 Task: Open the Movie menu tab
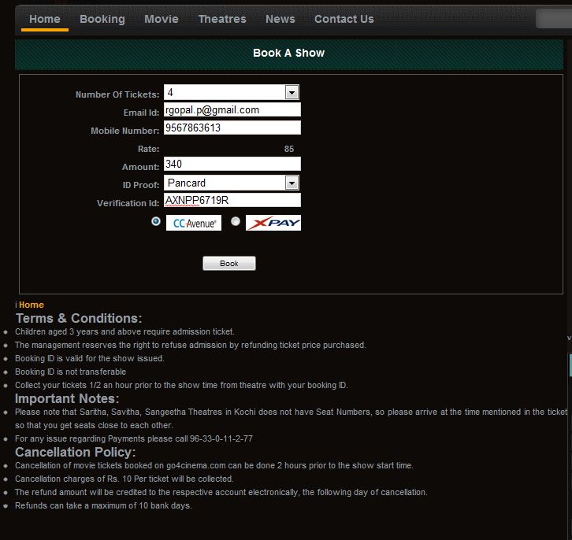tap(162, 19)
